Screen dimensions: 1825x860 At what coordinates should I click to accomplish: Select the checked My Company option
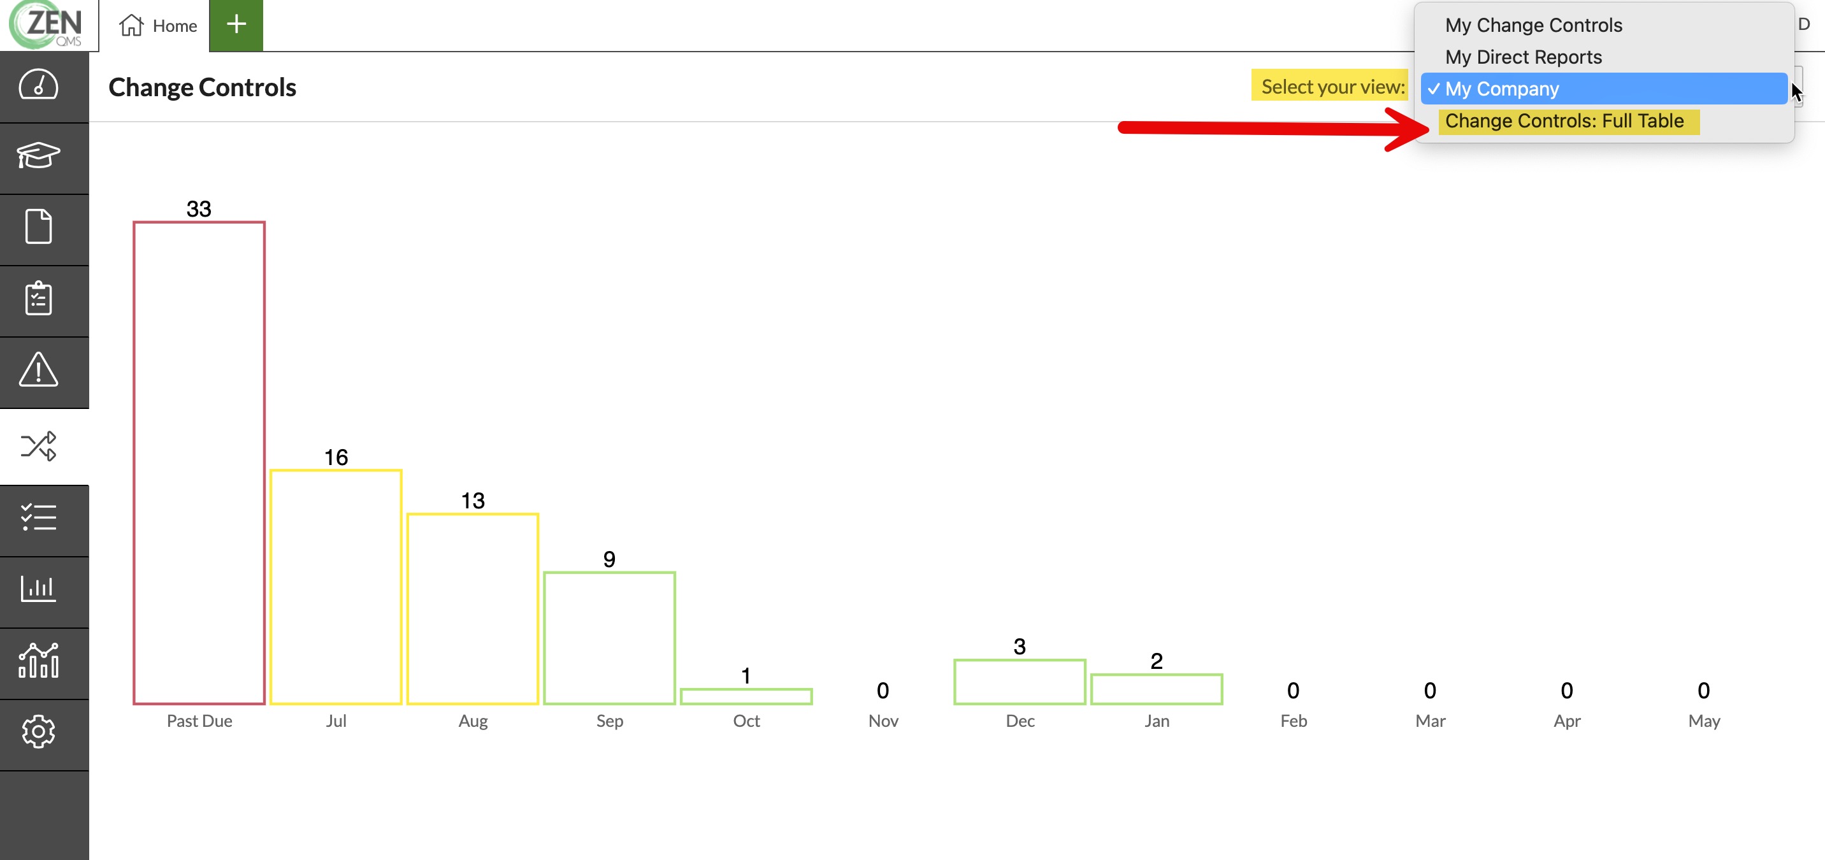tap(1502, 89)
